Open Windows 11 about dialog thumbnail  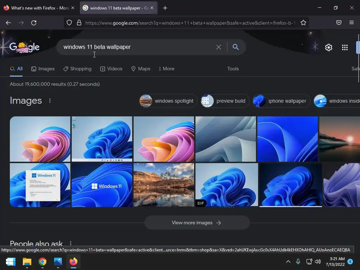[40, 185]
